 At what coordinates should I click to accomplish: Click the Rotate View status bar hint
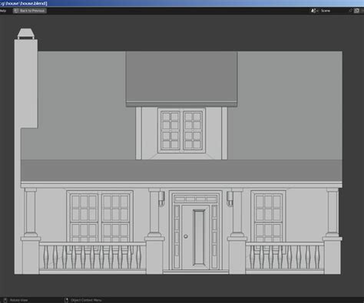tap(18, 300)
